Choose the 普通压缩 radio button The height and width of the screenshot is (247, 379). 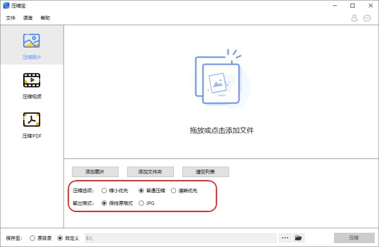coord(141,190)
